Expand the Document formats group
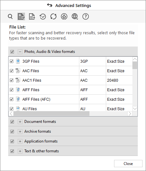The image size is (146, 171). (20, 122)
